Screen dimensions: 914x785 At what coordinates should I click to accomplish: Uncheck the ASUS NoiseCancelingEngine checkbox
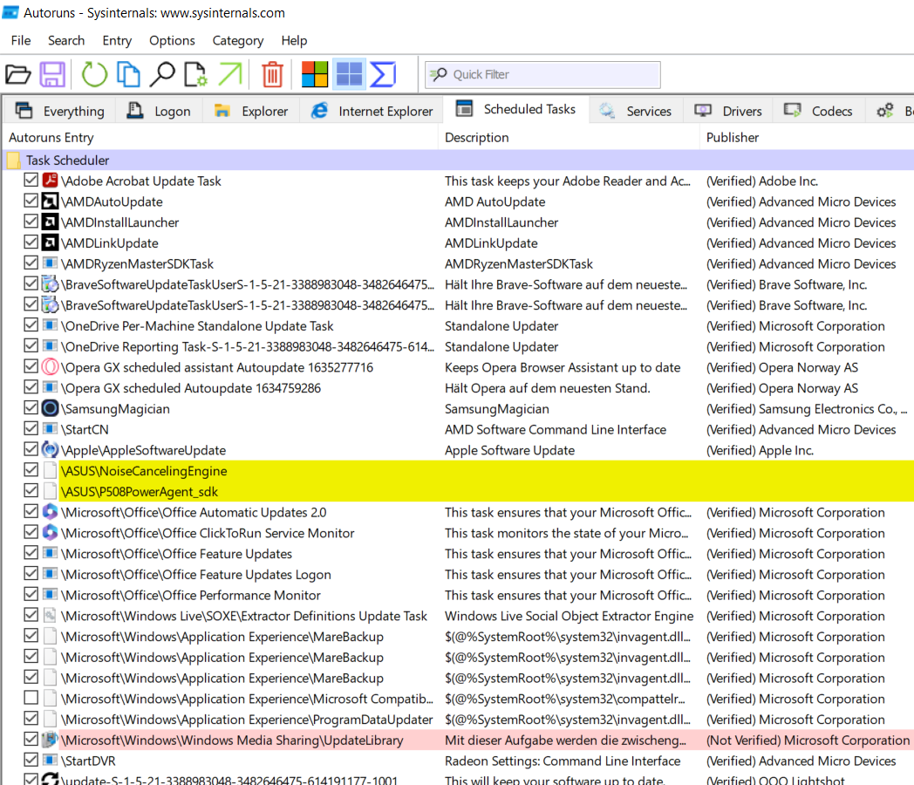[31, 470]
